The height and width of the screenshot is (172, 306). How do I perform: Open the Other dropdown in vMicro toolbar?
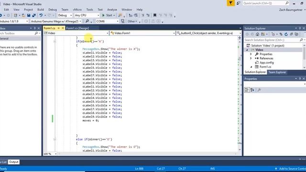click(132, 21)
